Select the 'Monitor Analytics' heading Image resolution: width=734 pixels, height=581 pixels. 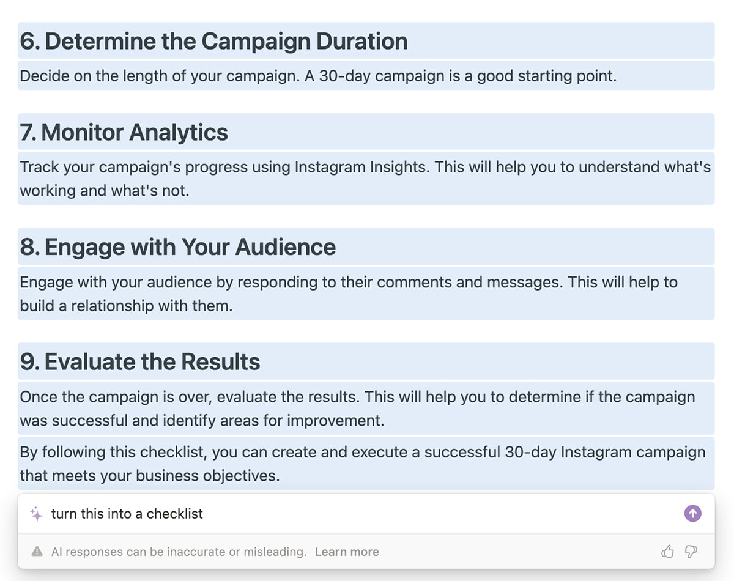pyautogui.click(x=124, y=133)
